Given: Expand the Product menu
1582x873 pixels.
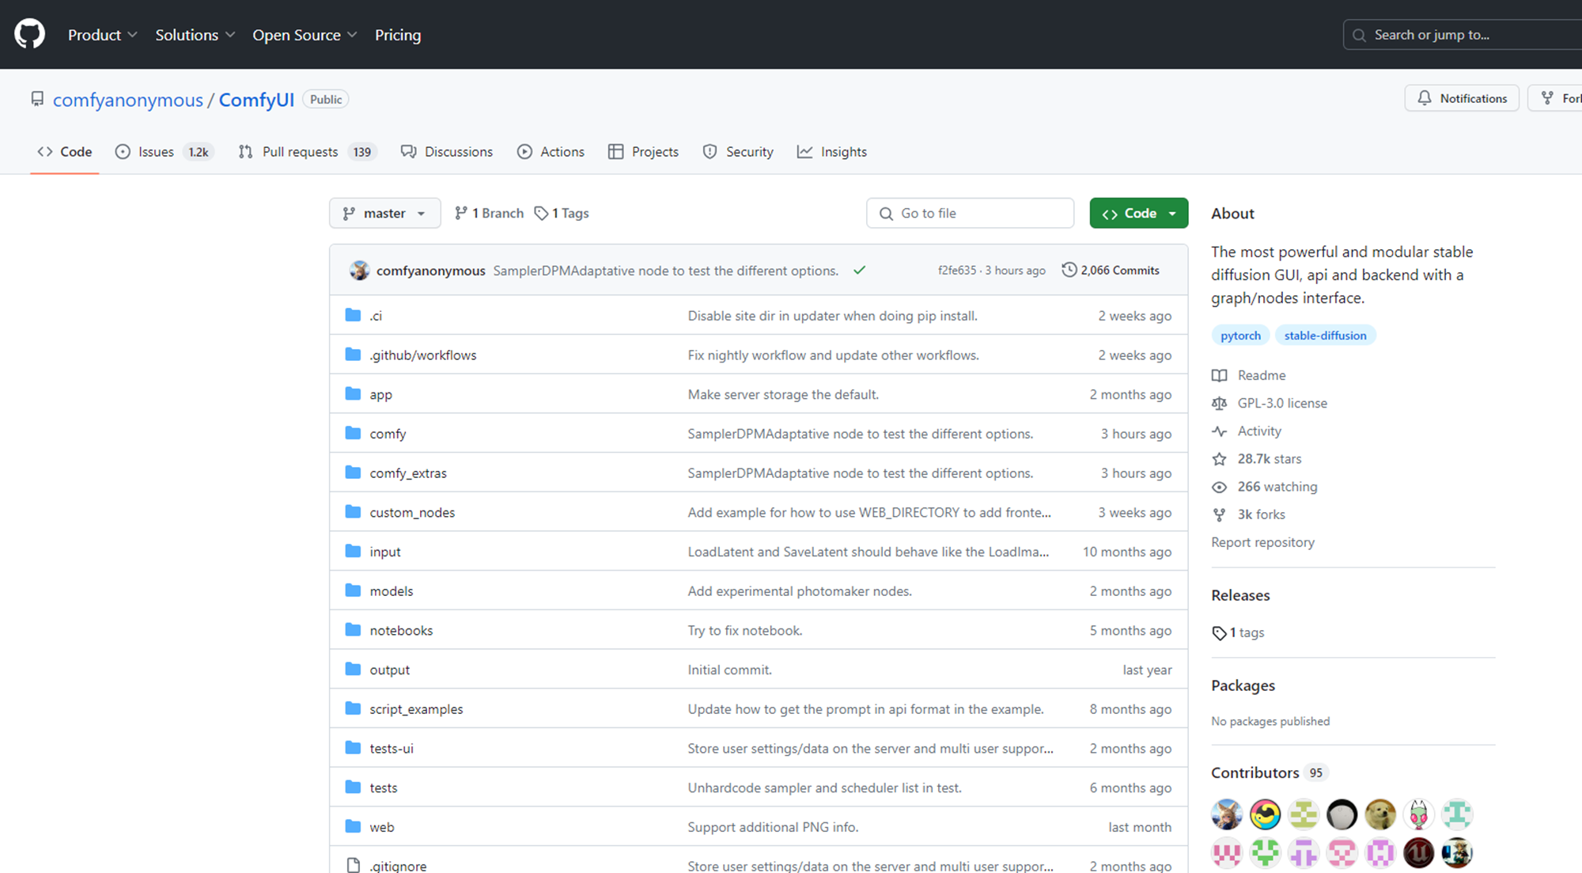Looking at the screenshot, I should [103, 35].
